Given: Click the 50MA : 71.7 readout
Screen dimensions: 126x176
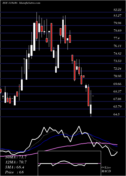Looking at the screenshot, I should (x=16, y=157).
